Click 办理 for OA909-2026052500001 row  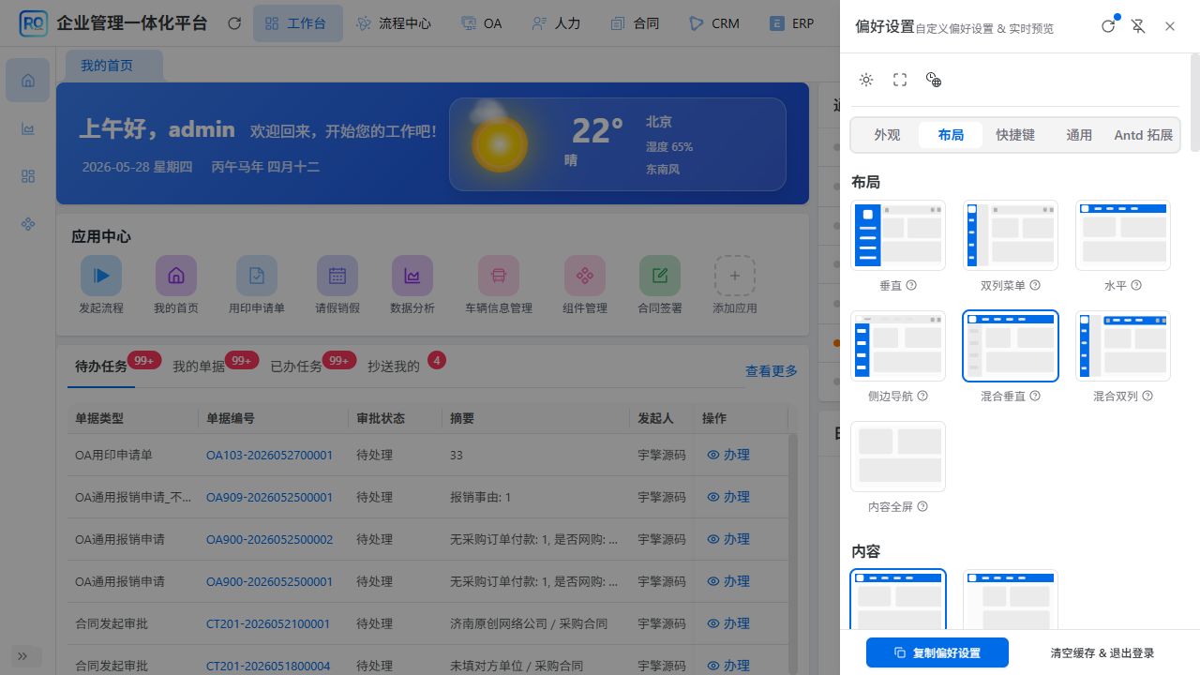728,497
